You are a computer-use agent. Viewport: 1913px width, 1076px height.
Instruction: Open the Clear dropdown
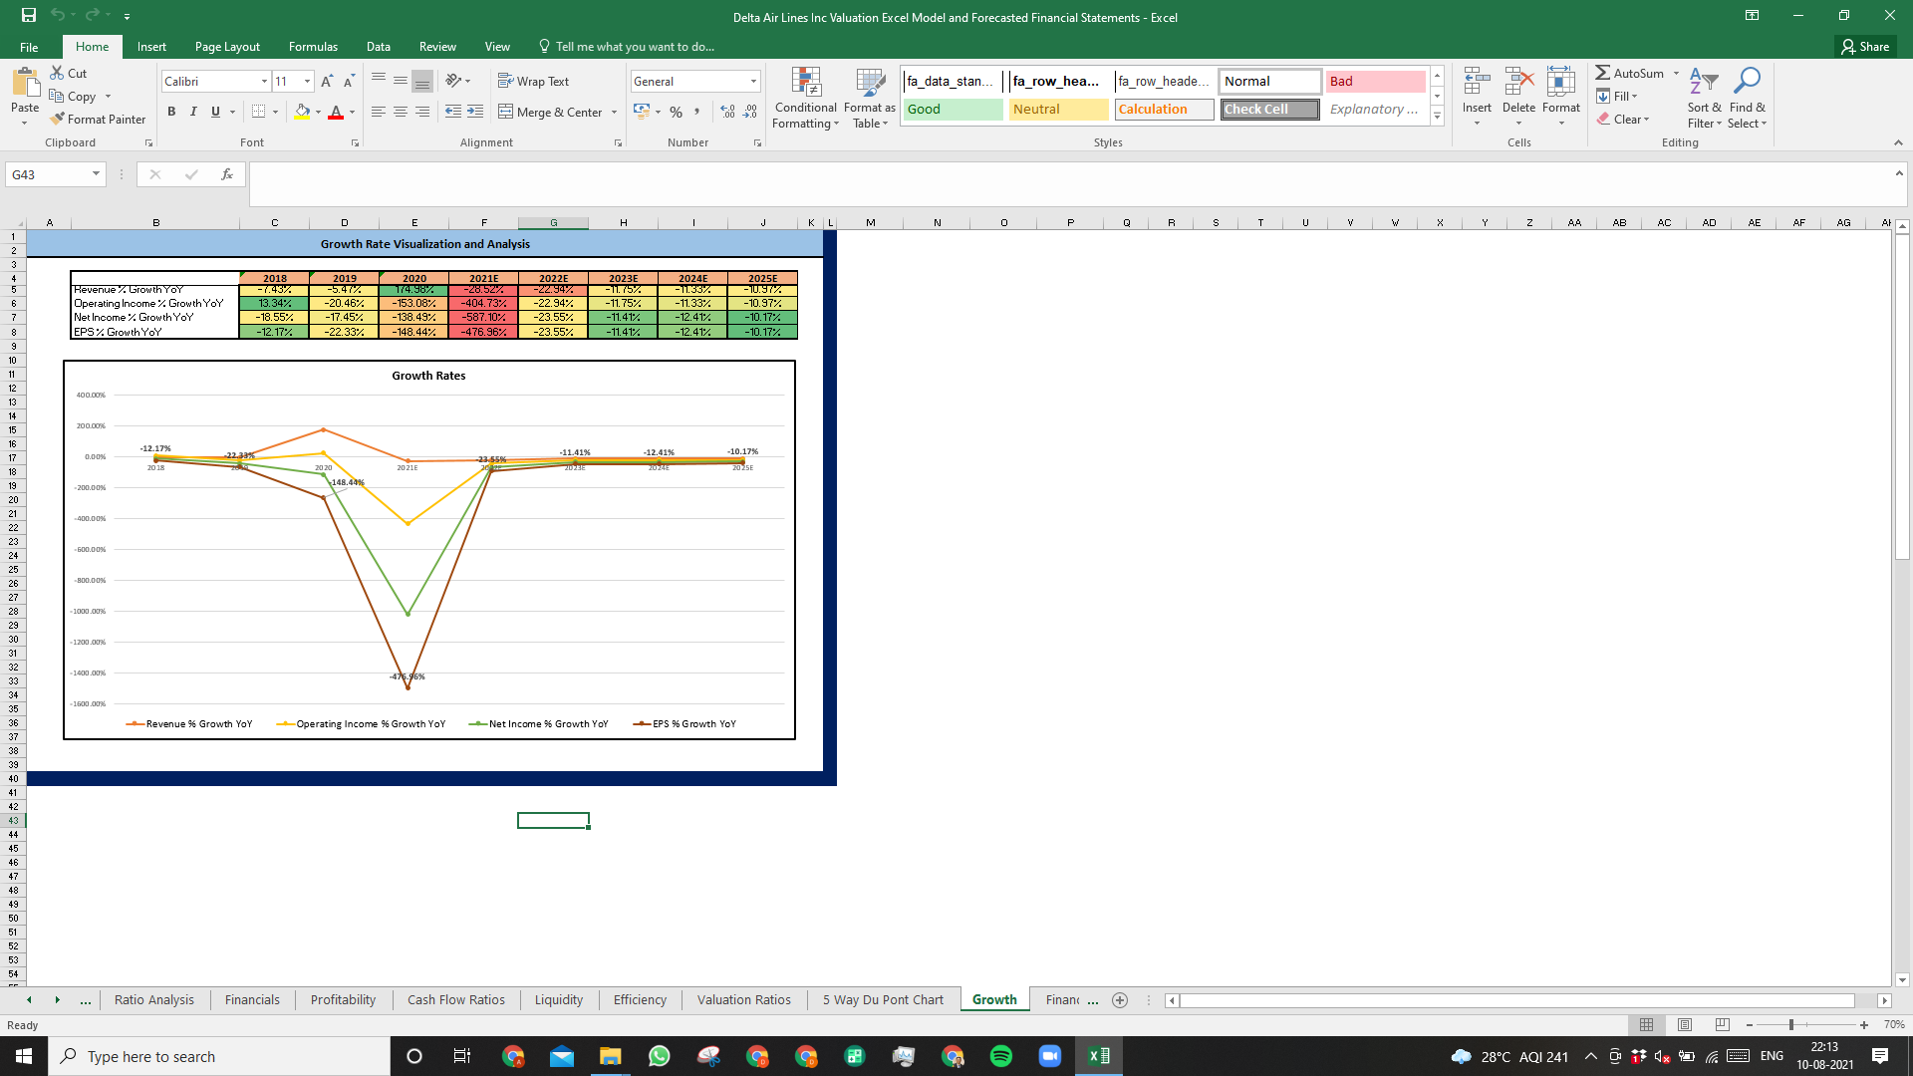point(1623,120)
